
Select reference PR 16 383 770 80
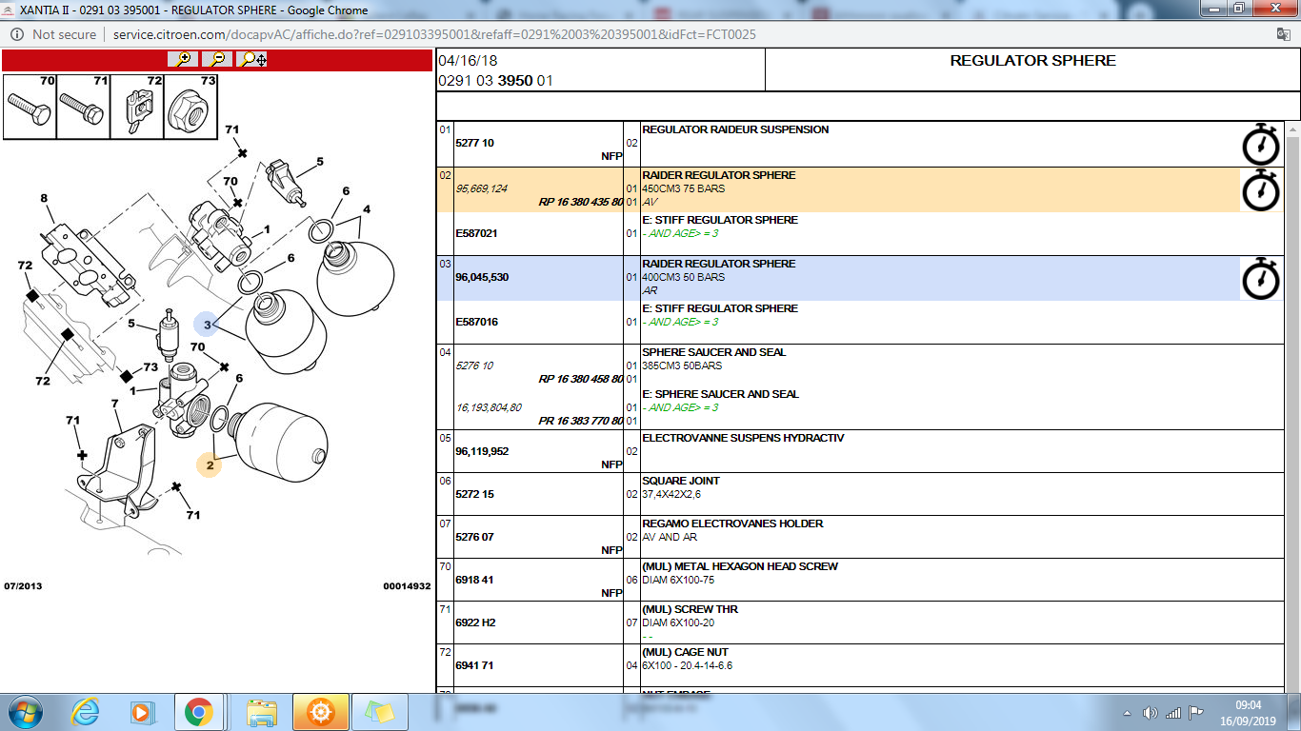tap(581, 421)
